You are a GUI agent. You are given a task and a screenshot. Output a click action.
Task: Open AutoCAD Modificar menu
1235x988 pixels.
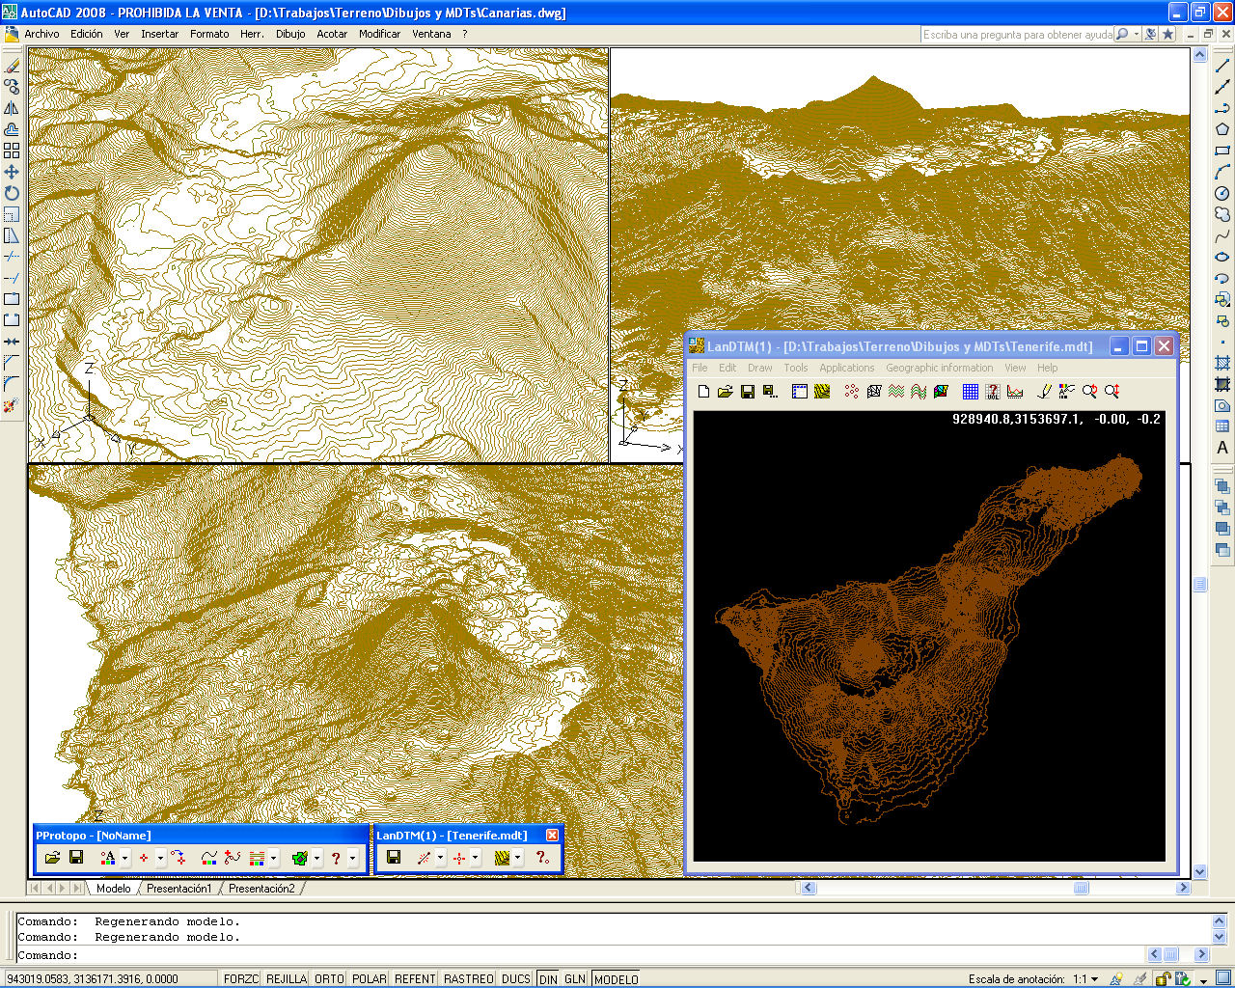click(x=379, y=34)
